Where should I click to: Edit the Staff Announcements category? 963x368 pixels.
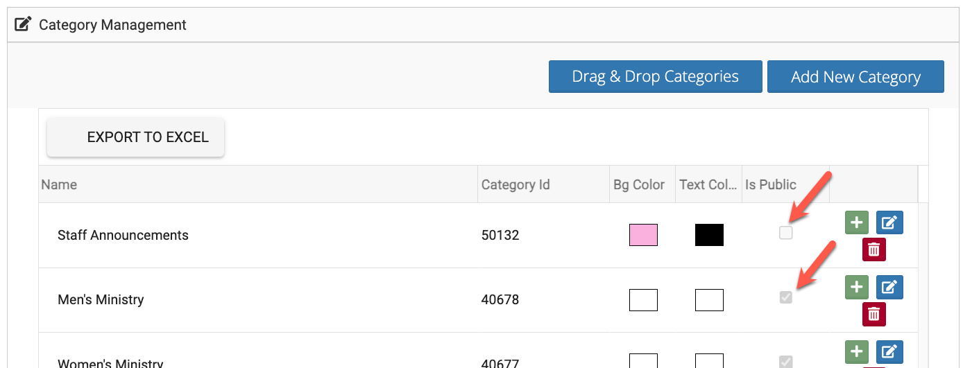pyautogui.click(x=889, y=222)
